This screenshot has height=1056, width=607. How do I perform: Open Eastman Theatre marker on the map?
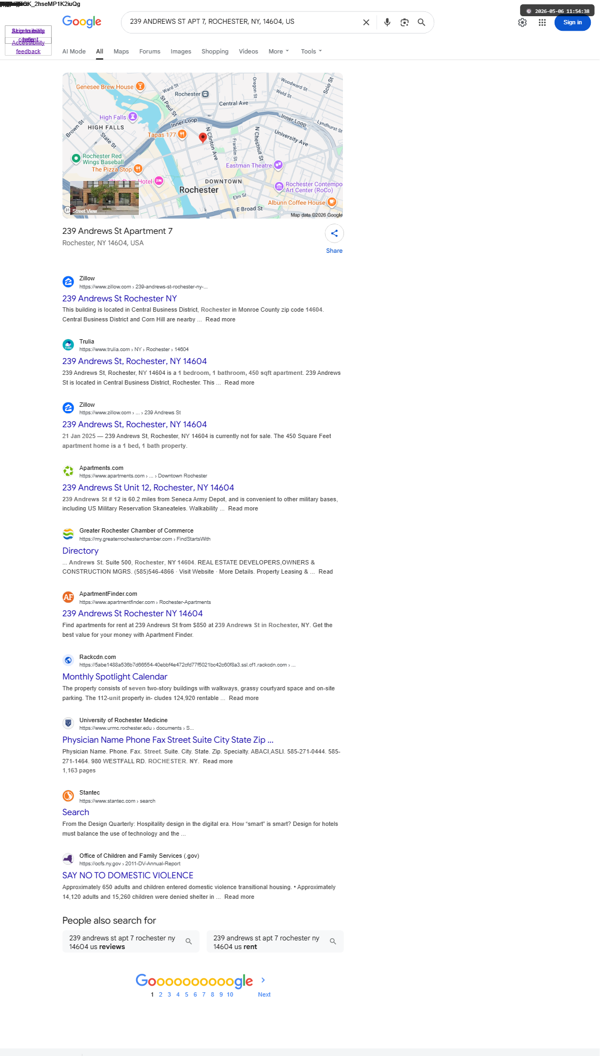[278, 165]
